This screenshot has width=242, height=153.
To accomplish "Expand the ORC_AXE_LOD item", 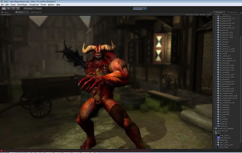I will (216, 145).
